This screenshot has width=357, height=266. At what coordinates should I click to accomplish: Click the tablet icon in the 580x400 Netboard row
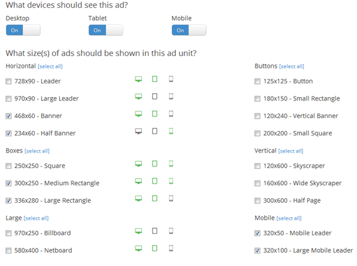click(154, 248)
